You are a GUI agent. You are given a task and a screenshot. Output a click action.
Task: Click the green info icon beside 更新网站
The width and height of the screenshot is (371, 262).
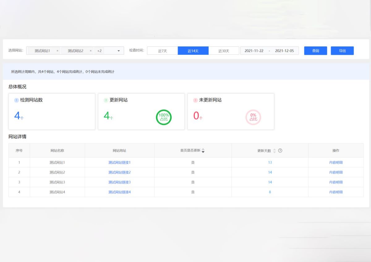coord(106,100)
